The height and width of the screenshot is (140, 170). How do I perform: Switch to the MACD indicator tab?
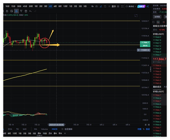pyautogui.click(x=54, y=129)
